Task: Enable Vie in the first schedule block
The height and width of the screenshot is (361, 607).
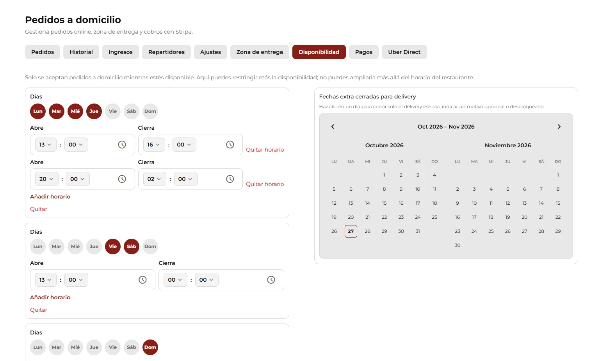Action: click(113, 111)
